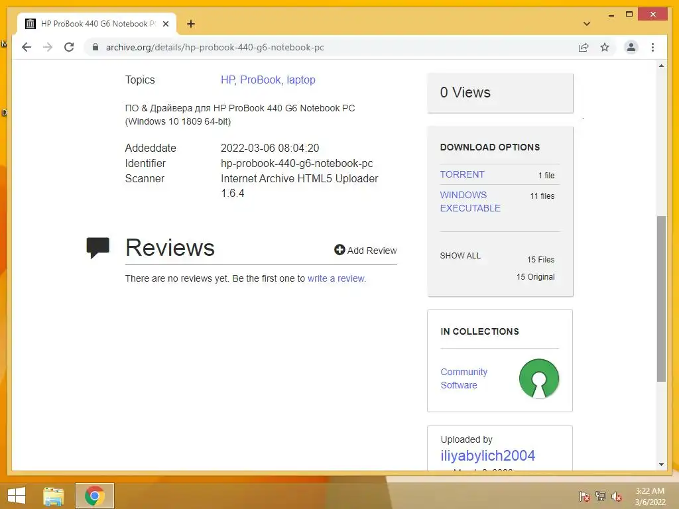Open Community Software collection link
This screenshot has width=679, height=509.
463,378
